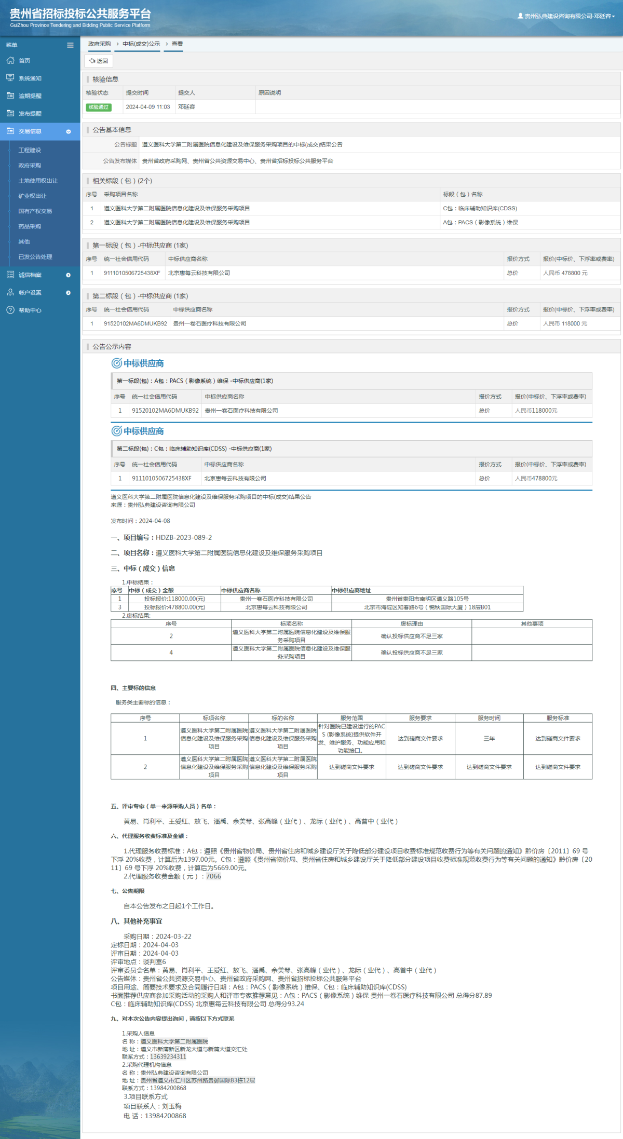Select 药品采购 menu item
The height and width of the screenshot is (1139, 623).
[30, 226]
